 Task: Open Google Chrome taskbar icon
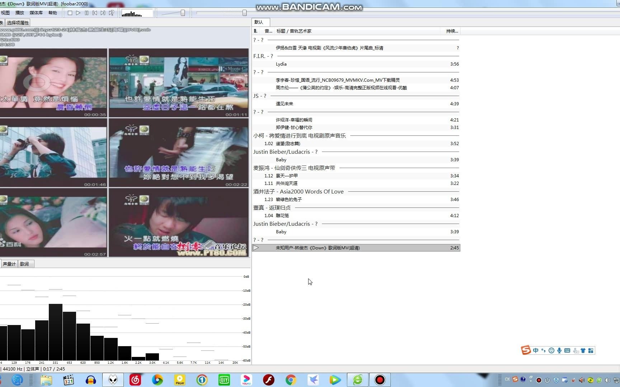tap(291, 380)
